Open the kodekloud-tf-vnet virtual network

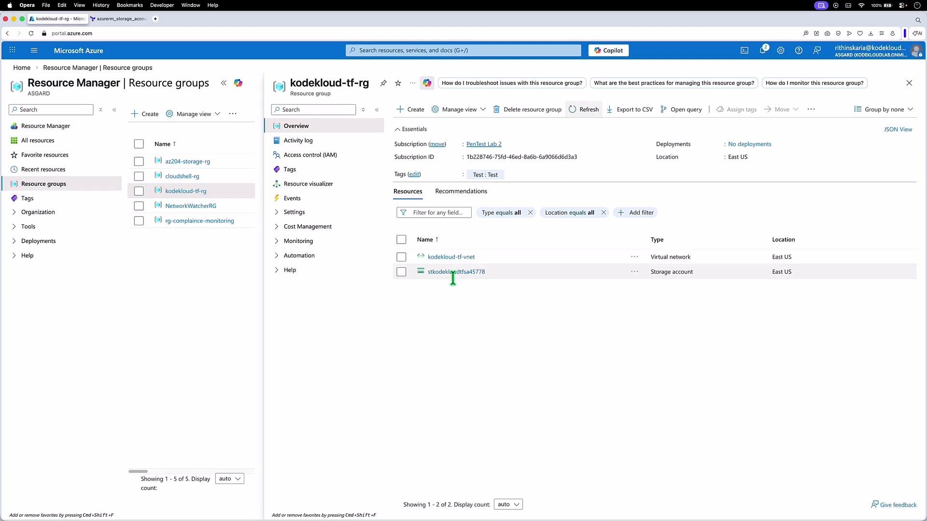(x=451, y=257)
